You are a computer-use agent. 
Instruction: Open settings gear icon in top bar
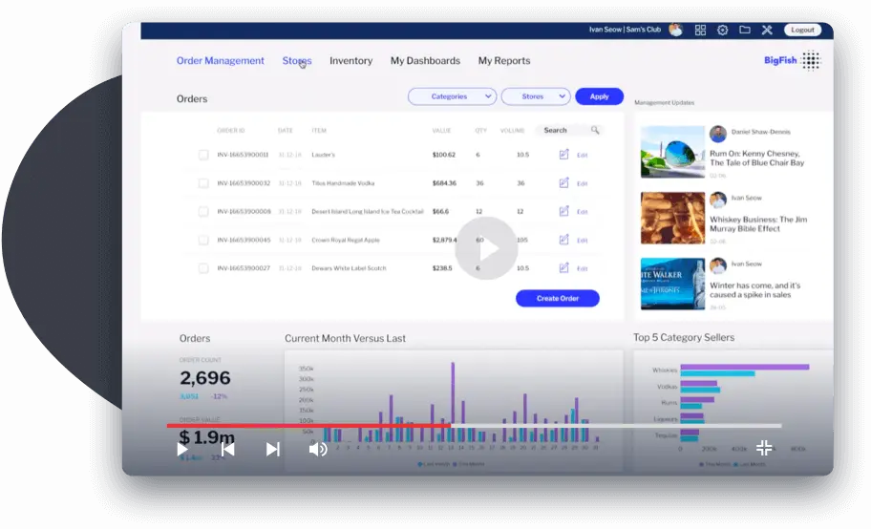[722, 31]
